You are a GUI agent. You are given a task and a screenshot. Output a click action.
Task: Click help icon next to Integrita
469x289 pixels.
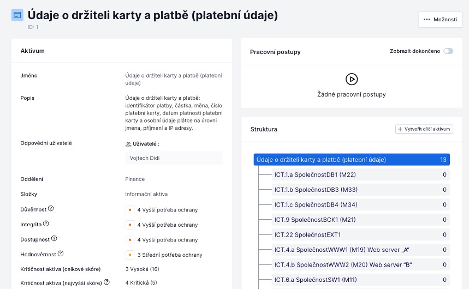46,224
